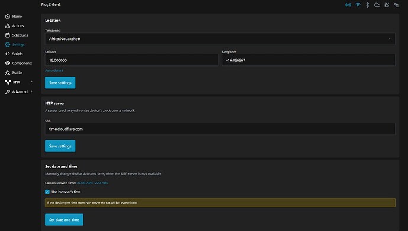The image size is (408, 231).
Task: Click the Longitude input field
Action: pos(309,60)
